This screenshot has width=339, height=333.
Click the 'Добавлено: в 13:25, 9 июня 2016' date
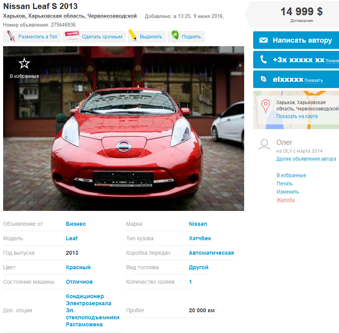(184, 16)
